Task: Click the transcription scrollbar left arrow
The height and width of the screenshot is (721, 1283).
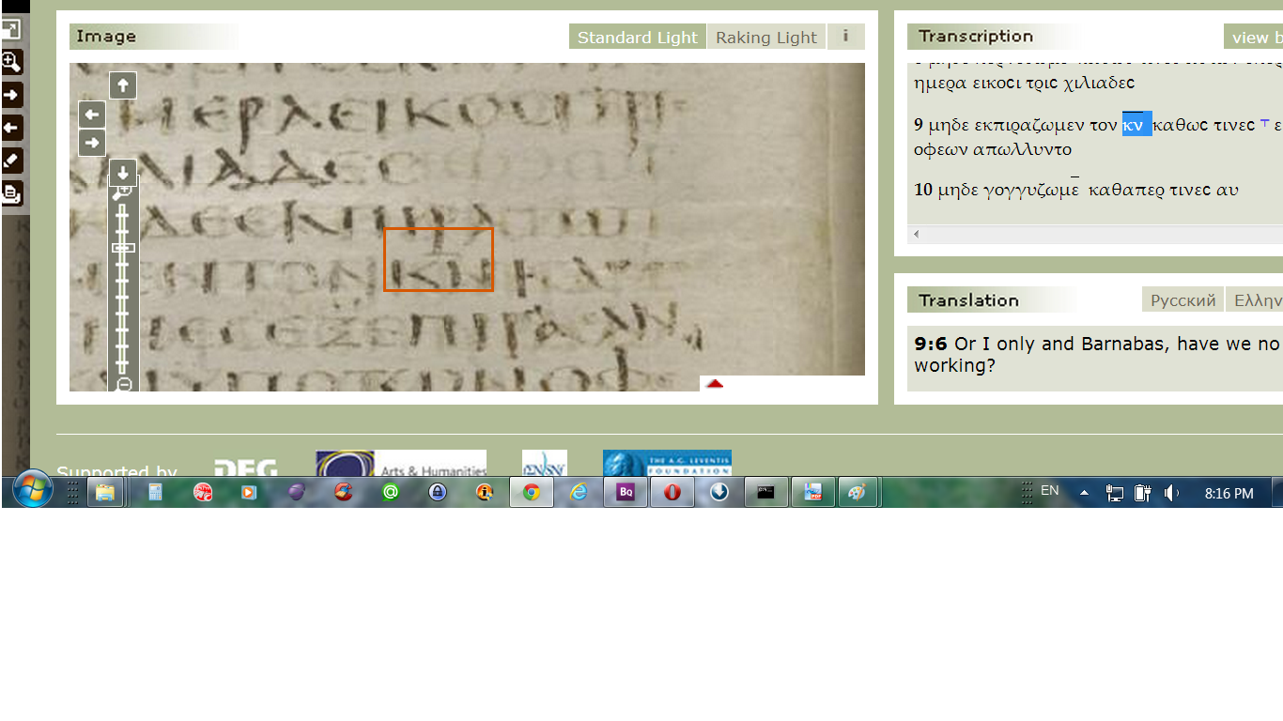Action: [917, 234]
